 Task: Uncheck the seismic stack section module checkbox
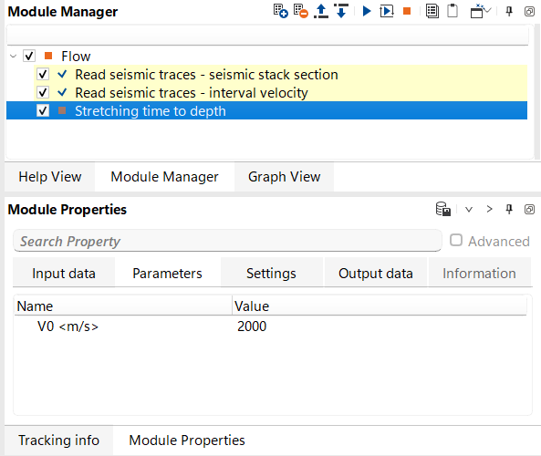point(43,74)
